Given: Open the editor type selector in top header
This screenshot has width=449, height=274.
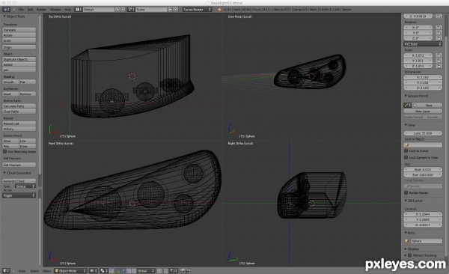Looking at the screenshot, I should tap(6, 10).
